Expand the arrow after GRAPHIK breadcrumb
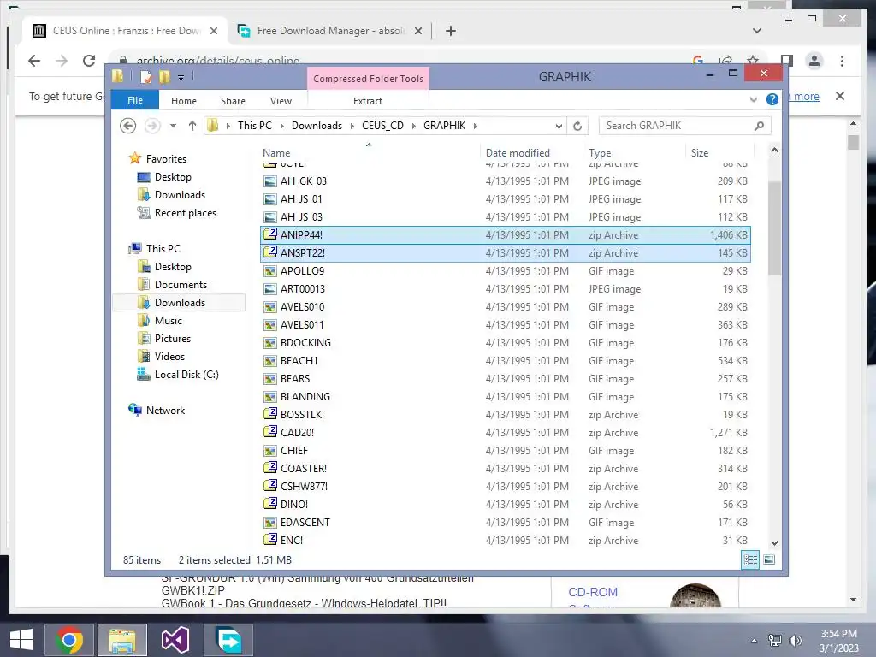 pyautogui.click(x=476, y=127)
